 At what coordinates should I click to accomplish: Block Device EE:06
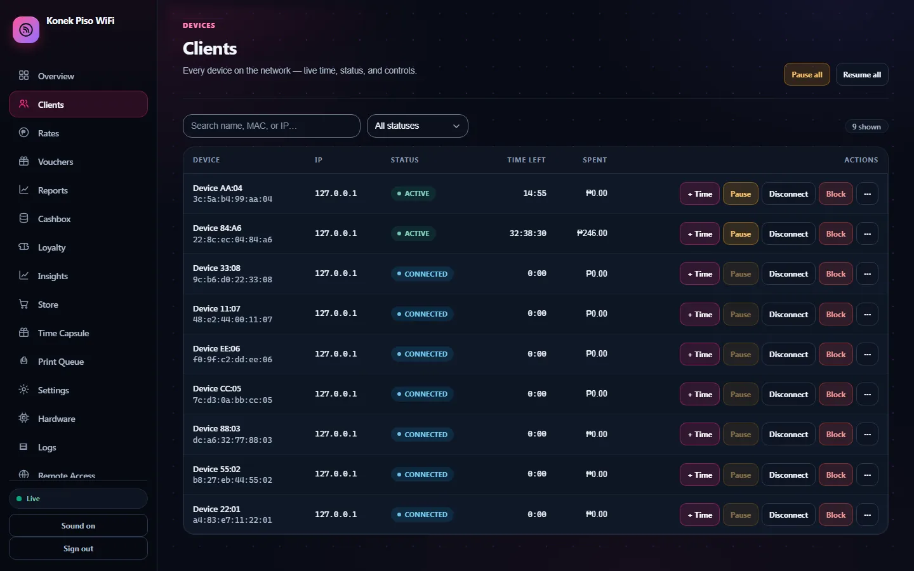tap(836, 354)
